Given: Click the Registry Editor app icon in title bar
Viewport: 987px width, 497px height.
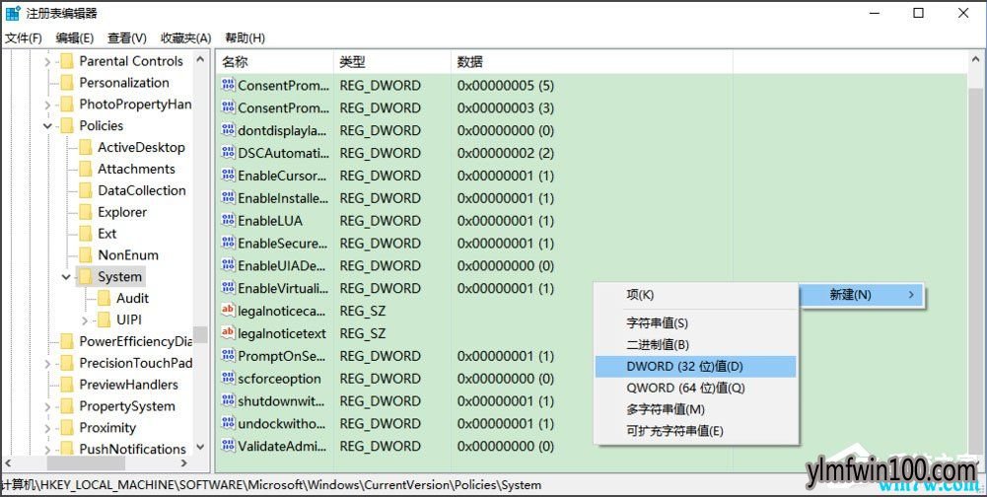Looking at the screenshot, I should tap(13, 13).
